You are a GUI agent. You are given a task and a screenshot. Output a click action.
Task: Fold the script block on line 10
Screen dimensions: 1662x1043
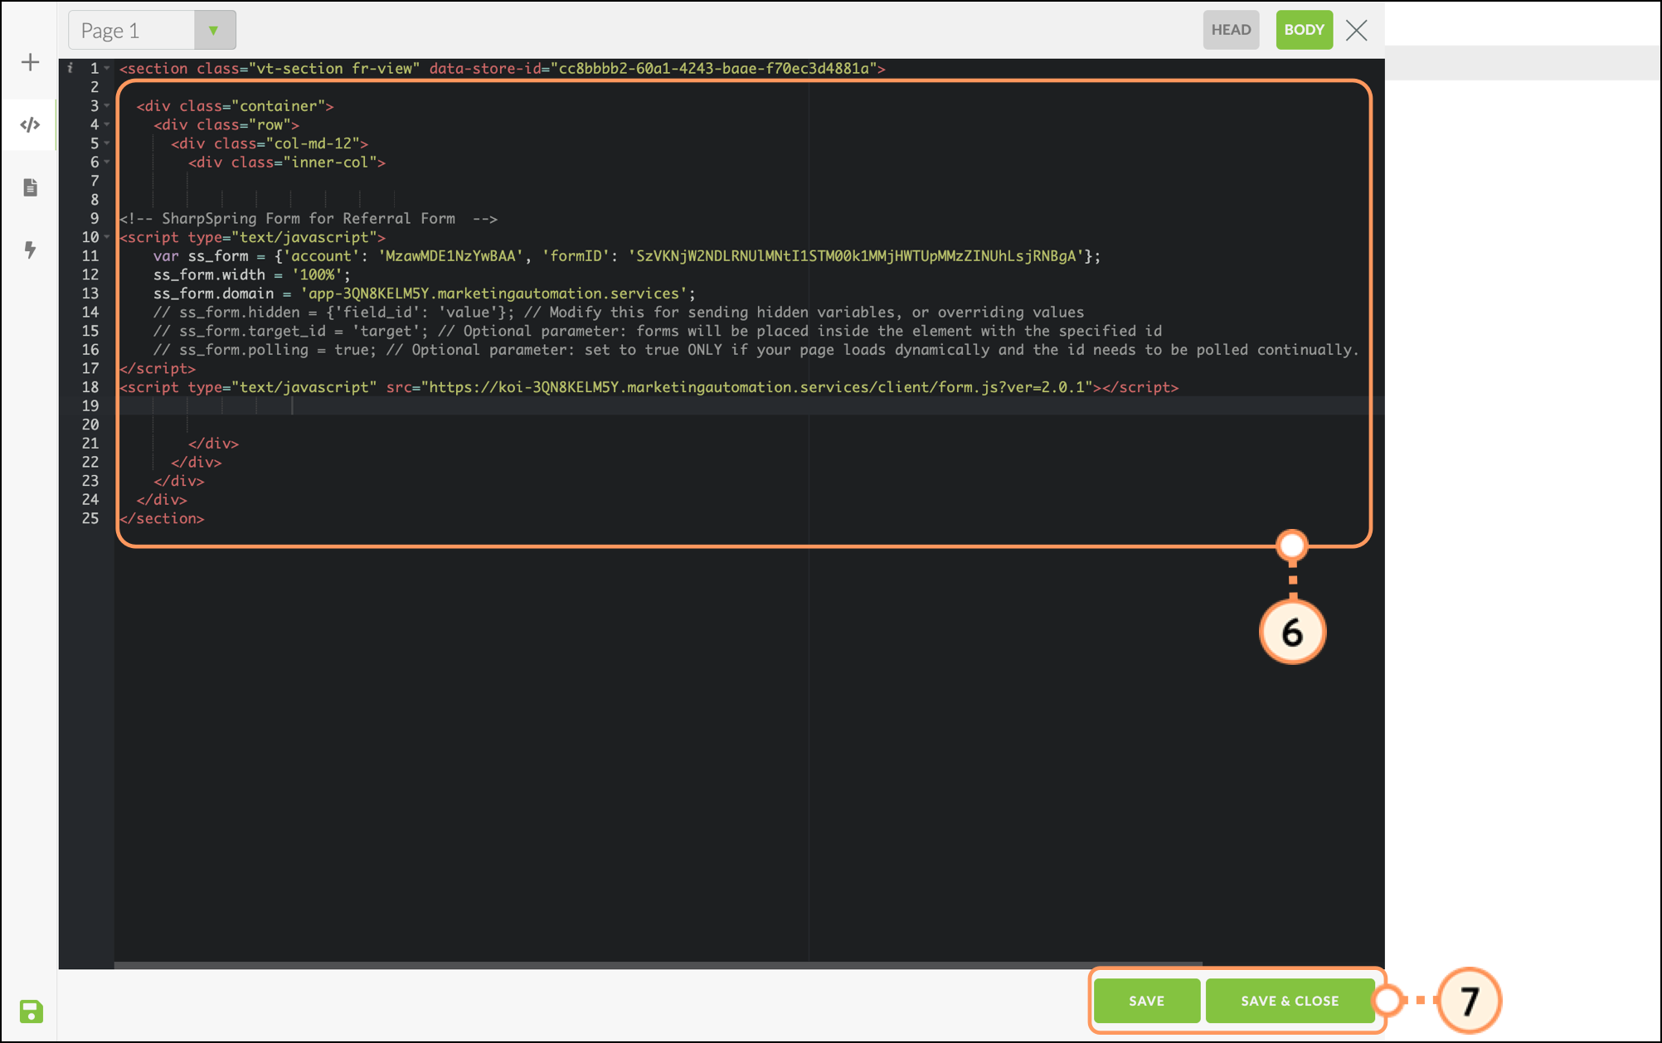point(107,237)
